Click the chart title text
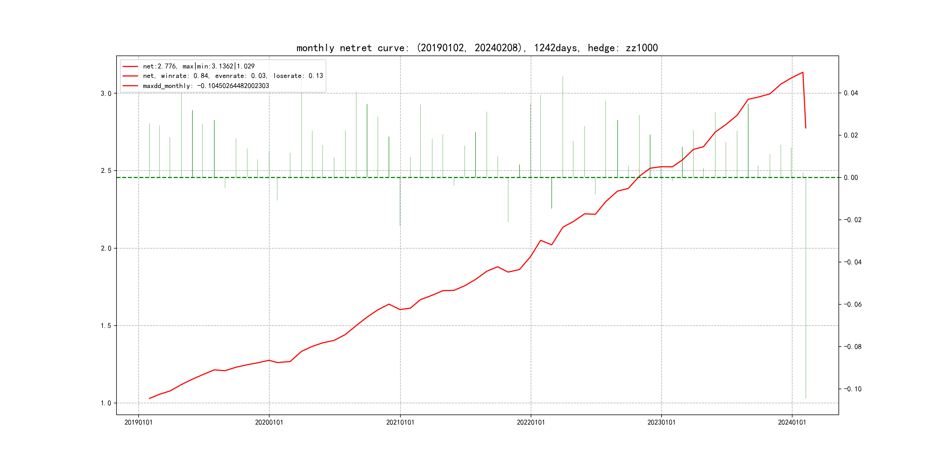This screenshot has width=932, height=466. 477,48
